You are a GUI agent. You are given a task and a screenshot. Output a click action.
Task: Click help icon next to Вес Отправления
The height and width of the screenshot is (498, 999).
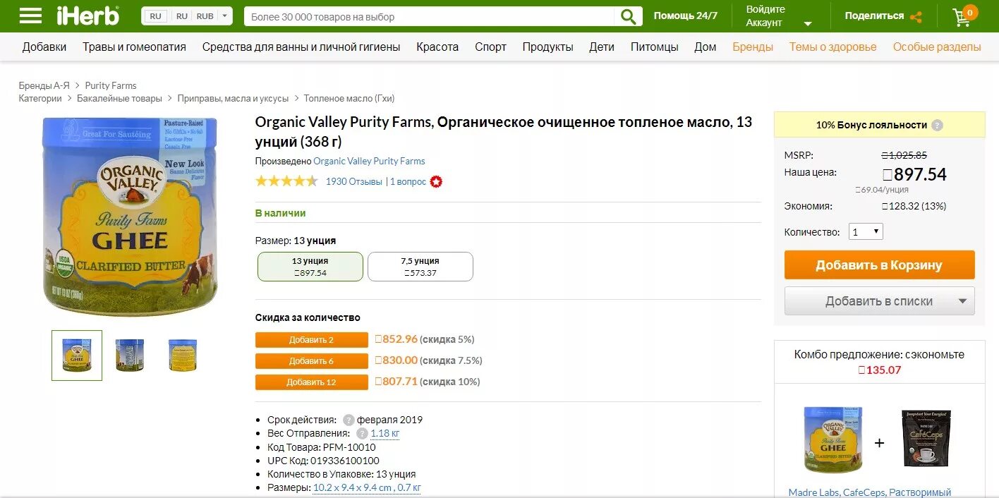coord(362,434)
